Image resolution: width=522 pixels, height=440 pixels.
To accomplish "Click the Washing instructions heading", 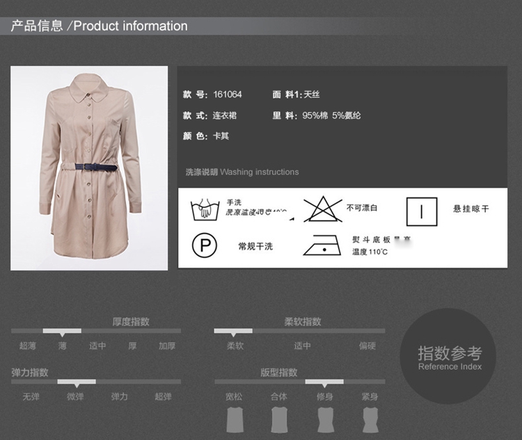I will click(242, 172).
